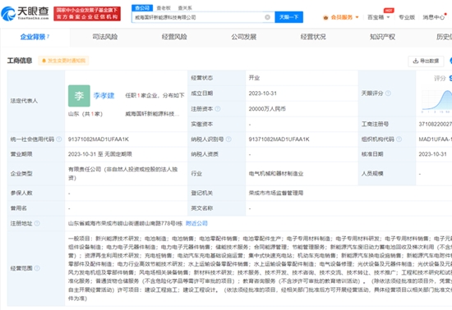
Task: Open the 专业版 link
Action: coord(407,17)
